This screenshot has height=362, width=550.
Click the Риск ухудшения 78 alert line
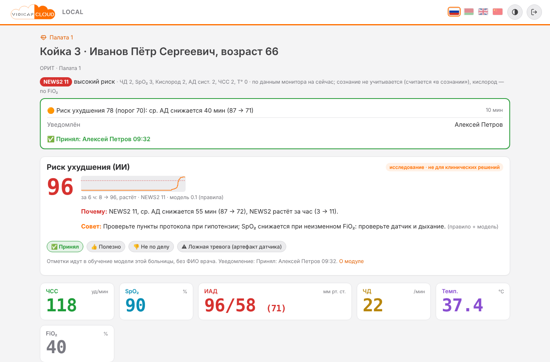tap(150, 110)
